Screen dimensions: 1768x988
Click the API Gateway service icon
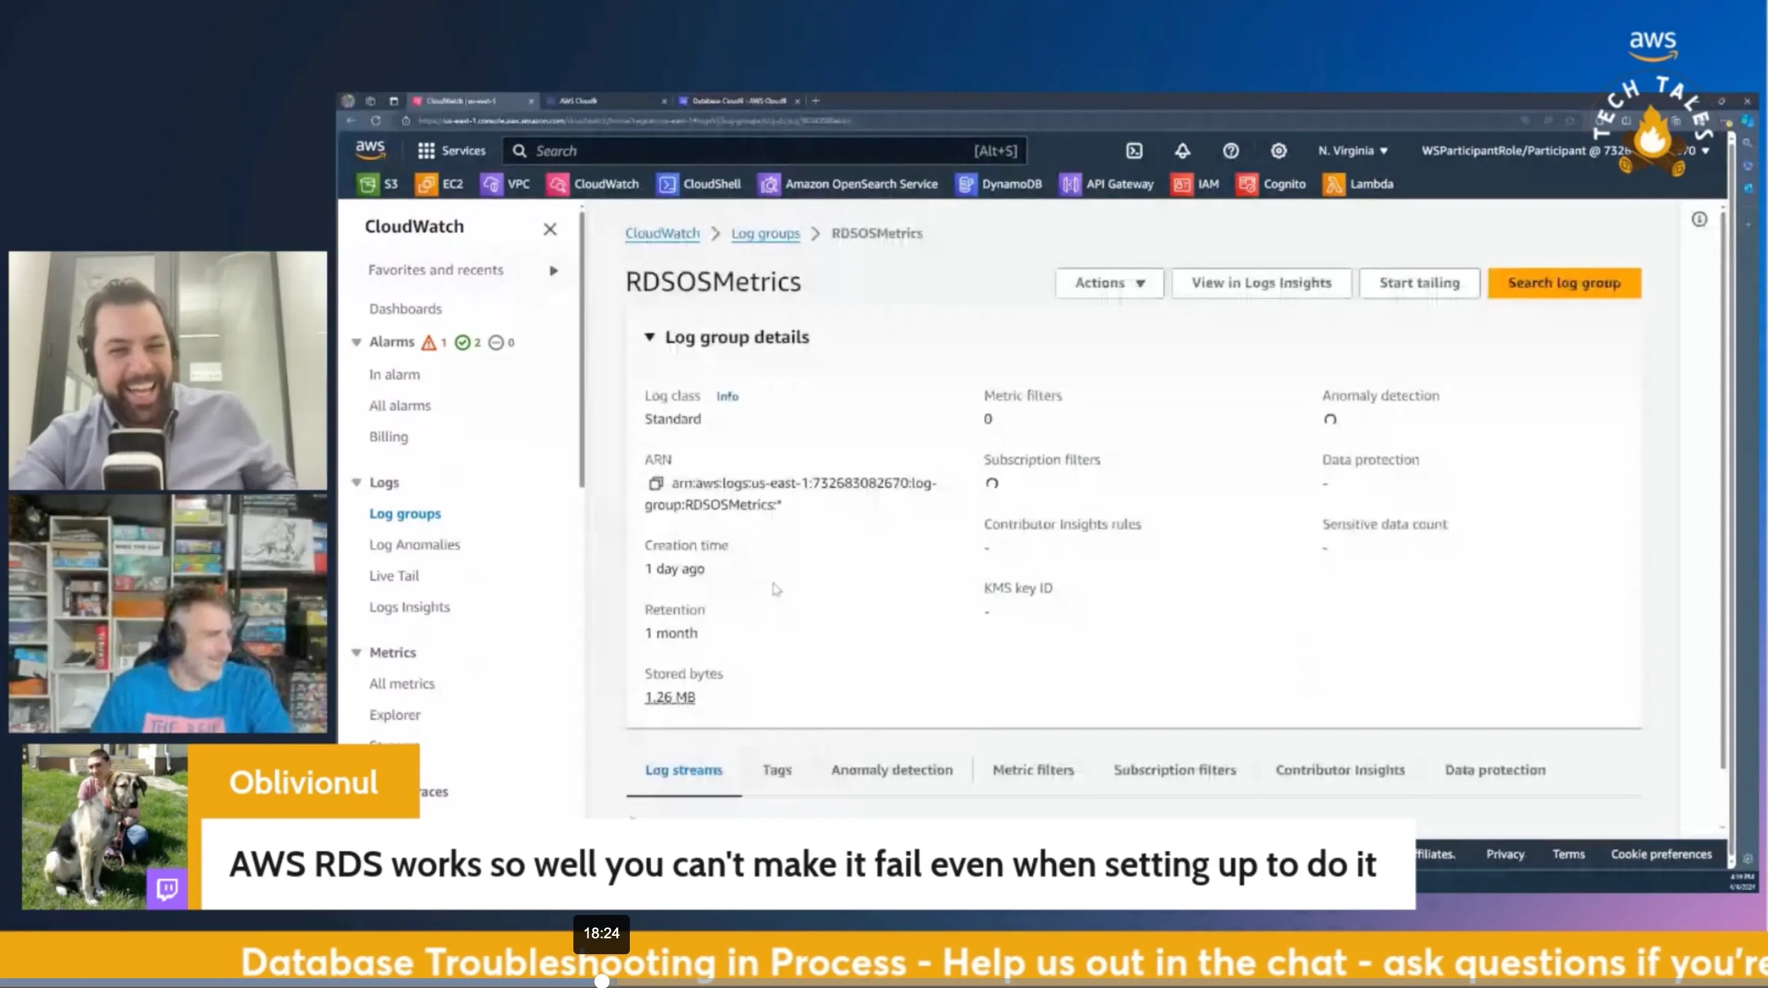1068,183
